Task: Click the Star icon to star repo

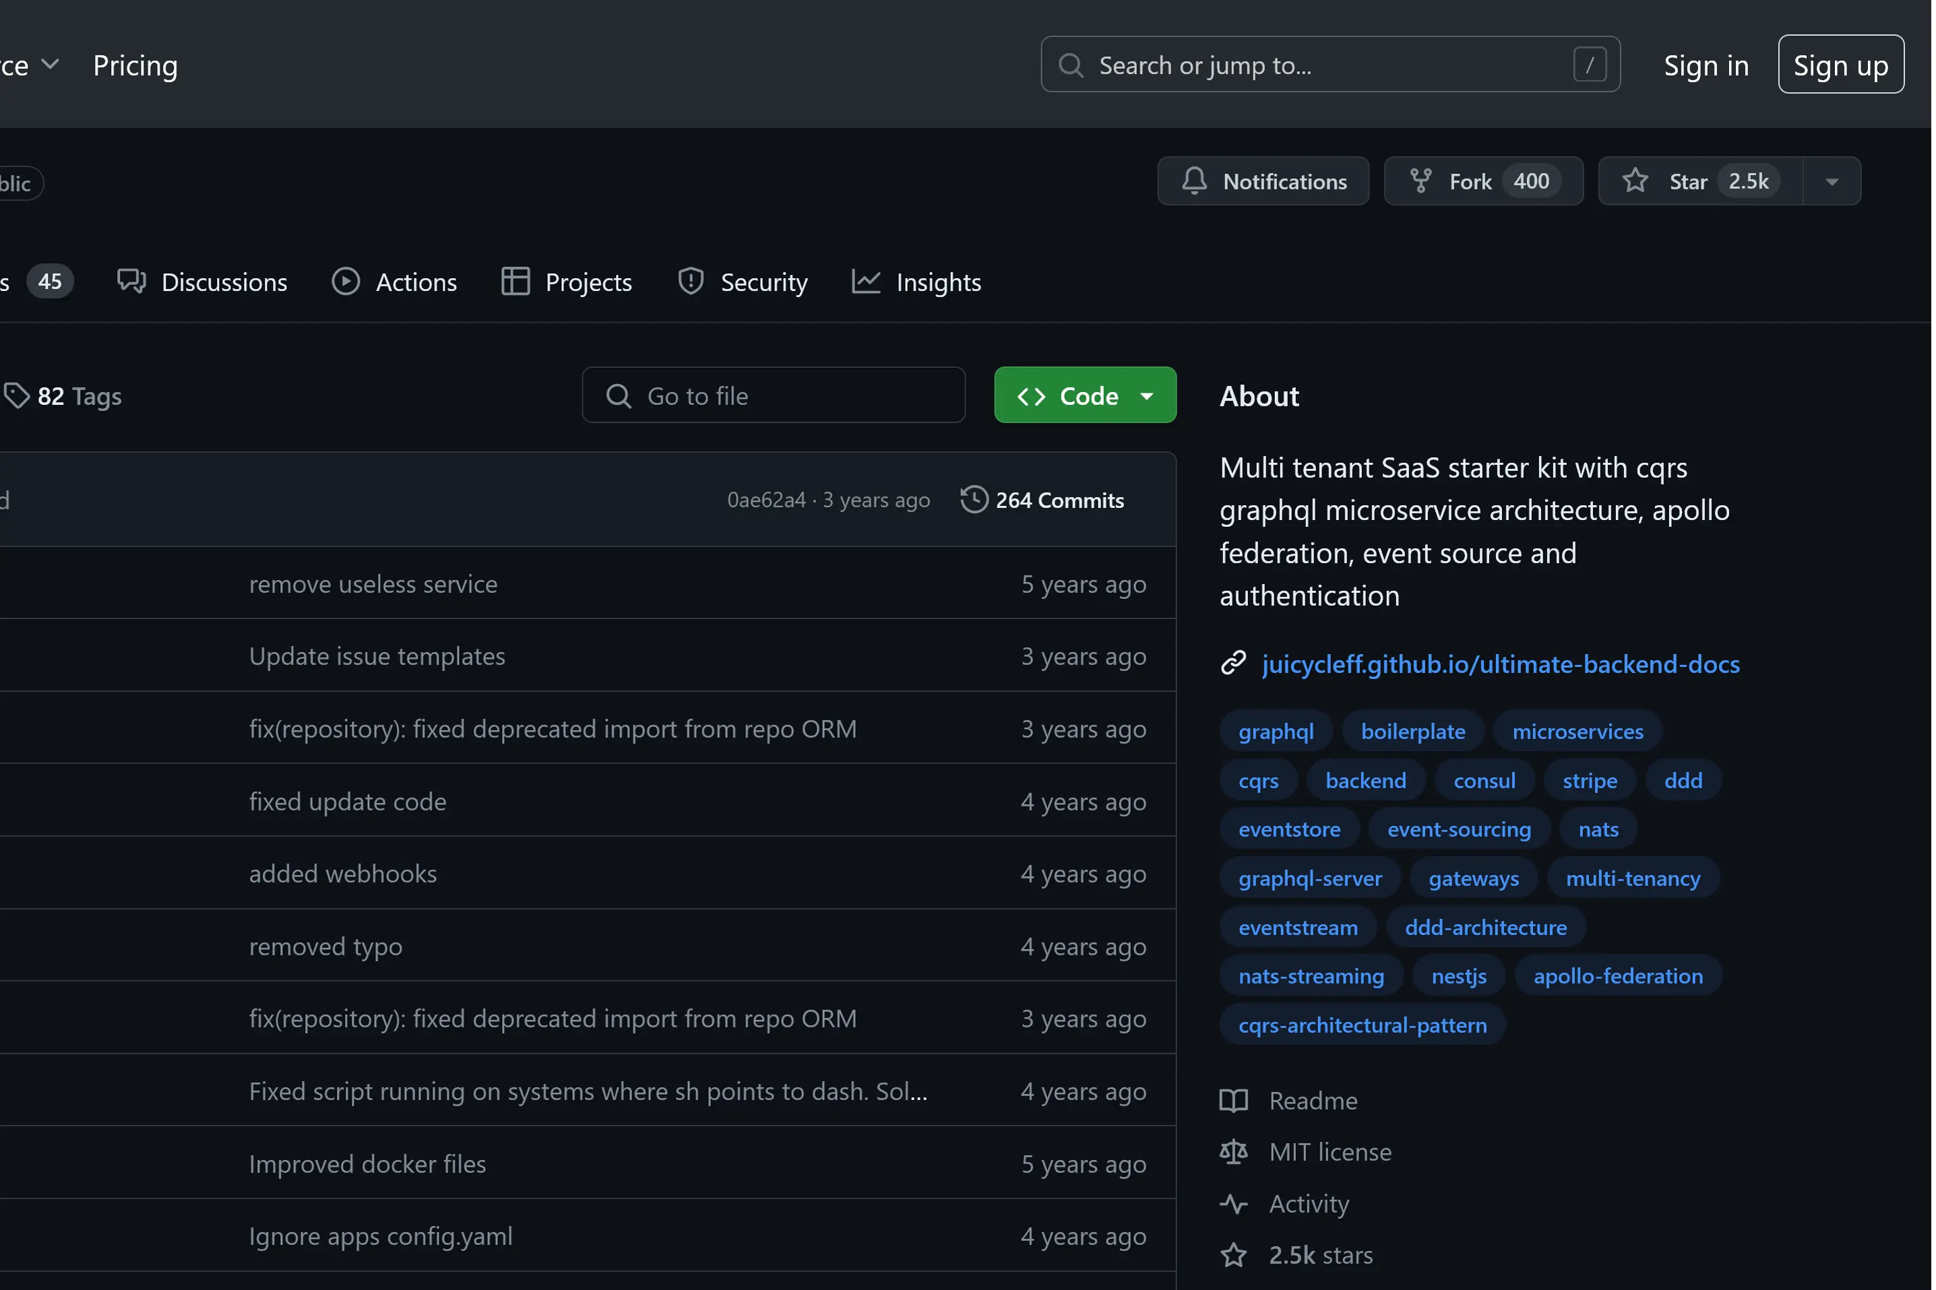Action: pos(1635,181)
